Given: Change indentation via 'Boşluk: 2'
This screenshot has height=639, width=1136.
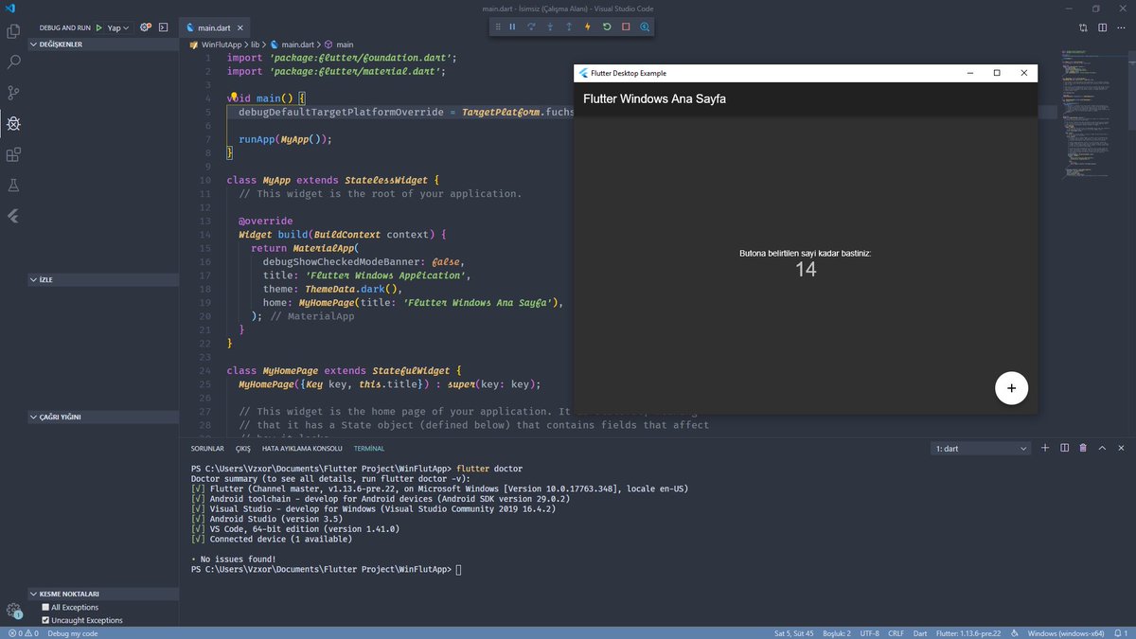Looking at the screenshot, I should point(836,632).
